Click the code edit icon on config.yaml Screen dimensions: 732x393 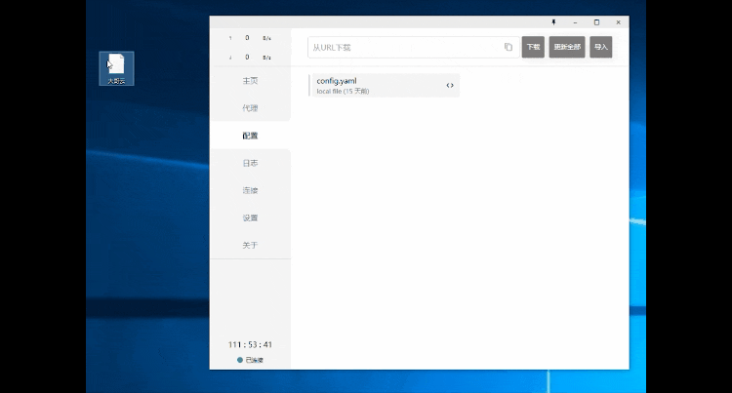pyautogui.click(x=450, y=86)
